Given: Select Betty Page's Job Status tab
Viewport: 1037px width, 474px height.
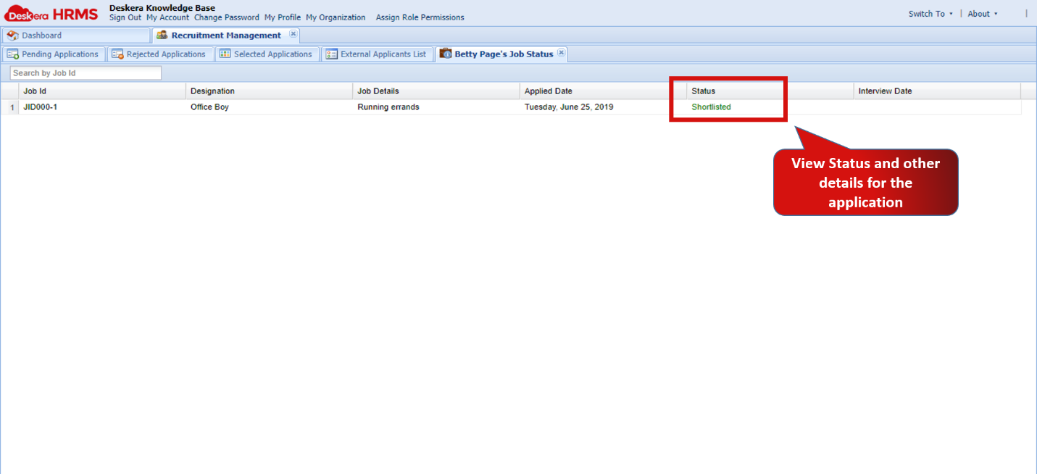Looking at the screenshot, I should point(501,54).
